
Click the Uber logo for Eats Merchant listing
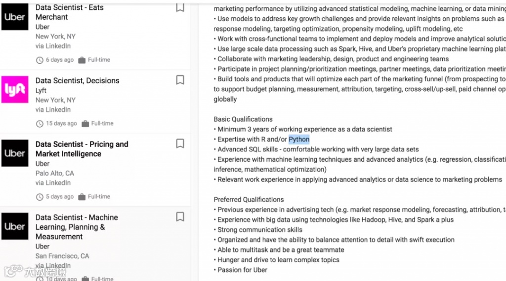15,17
